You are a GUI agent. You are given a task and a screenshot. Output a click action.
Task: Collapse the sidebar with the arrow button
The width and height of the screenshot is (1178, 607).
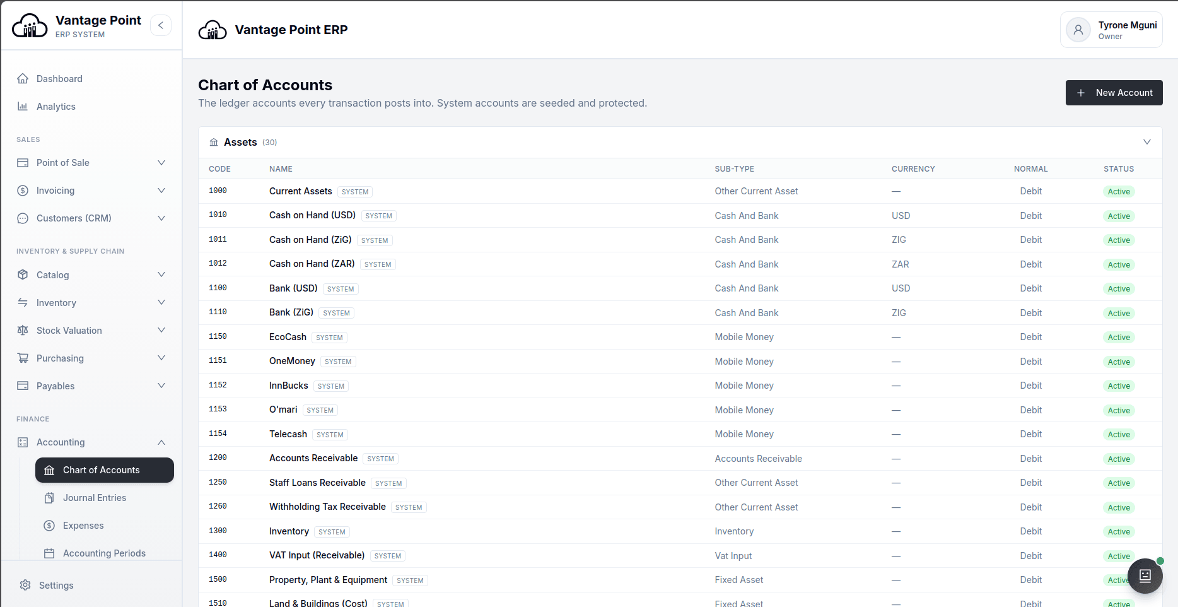pos(161,25)
